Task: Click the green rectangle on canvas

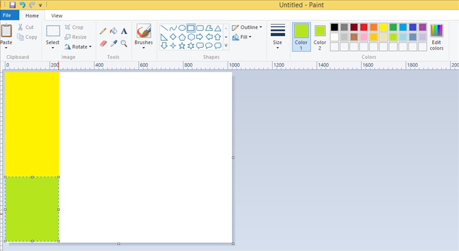Action: tap(32, 209)
